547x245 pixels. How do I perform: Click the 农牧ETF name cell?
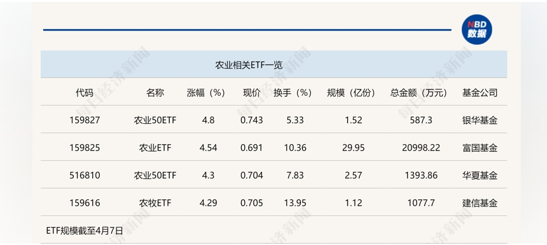click(155, 202)
